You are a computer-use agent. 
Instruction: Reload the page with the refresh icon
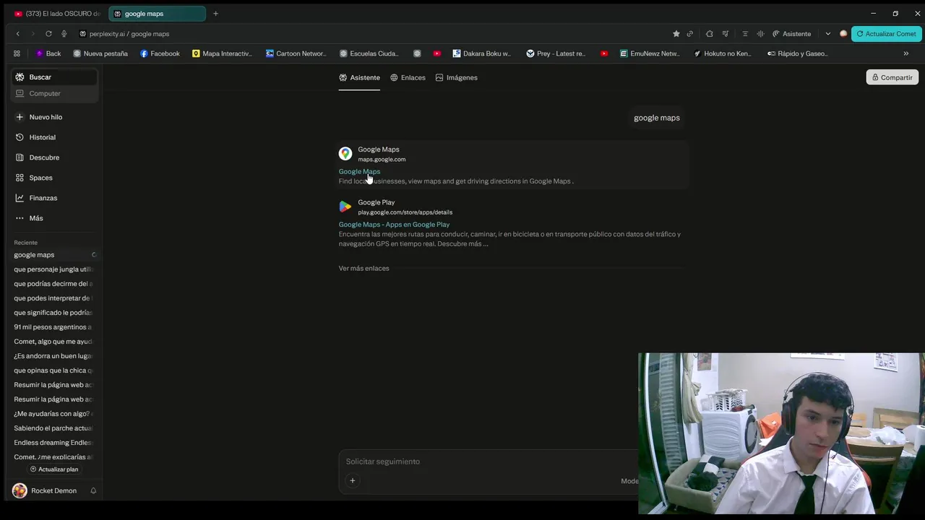48,34
